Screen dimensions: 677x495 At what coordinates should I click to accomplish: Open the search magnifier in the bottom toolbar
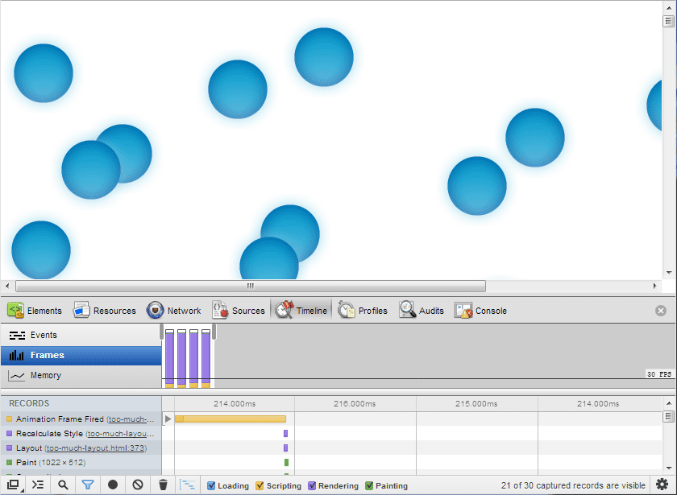[63, 485]
